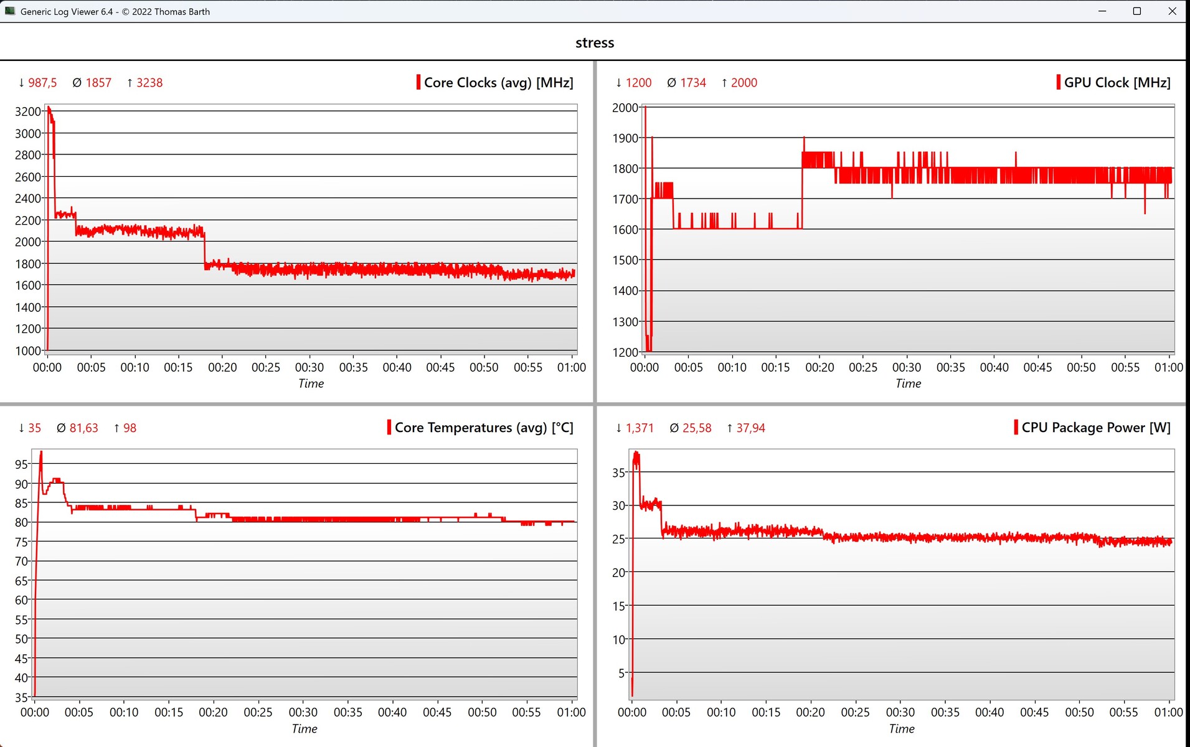Click inside the CPU Package Power graph plot
The height and width of the screenshot is (747, 1190).
coord(903,573)
